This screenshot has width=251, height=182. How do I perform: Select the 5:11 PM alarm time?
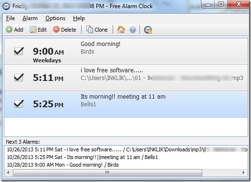coord(48,78)
